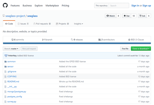
Task: Click commit message 'Wrote up the README.md'
Action: 71,82
